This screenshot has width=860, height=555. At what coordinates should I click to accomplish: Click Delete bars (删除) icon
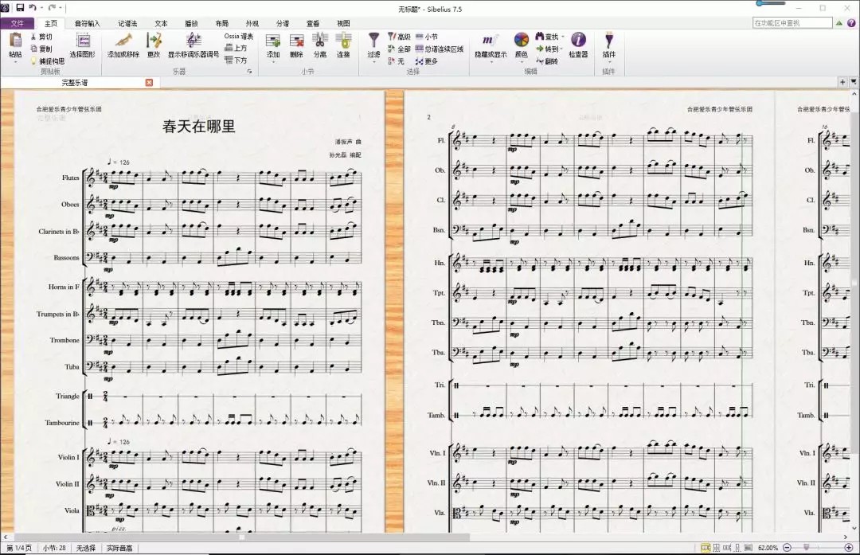coord(297,41)
